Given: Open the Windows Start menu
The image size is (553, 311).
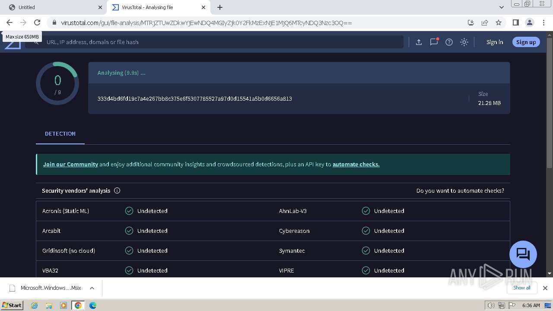Looking at the screenshot, I should (x=12, y=305).
